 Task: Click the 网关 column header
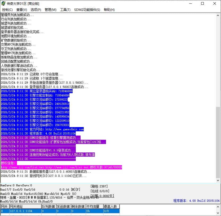pyautogui.click(x=5, y=206)
